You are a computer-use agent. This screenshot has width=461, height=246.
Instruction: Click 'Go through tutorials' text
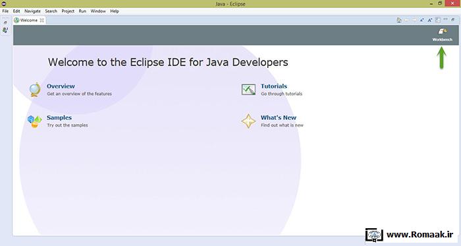pos(281,94)
